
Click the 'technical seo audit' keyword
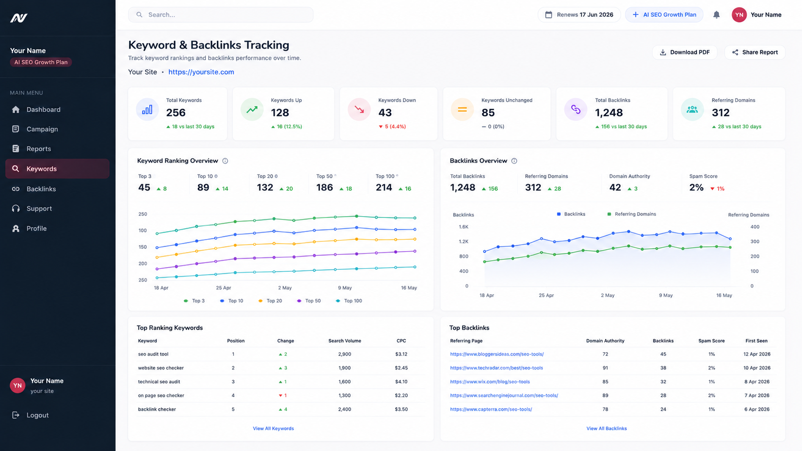[x=159, y=382]
